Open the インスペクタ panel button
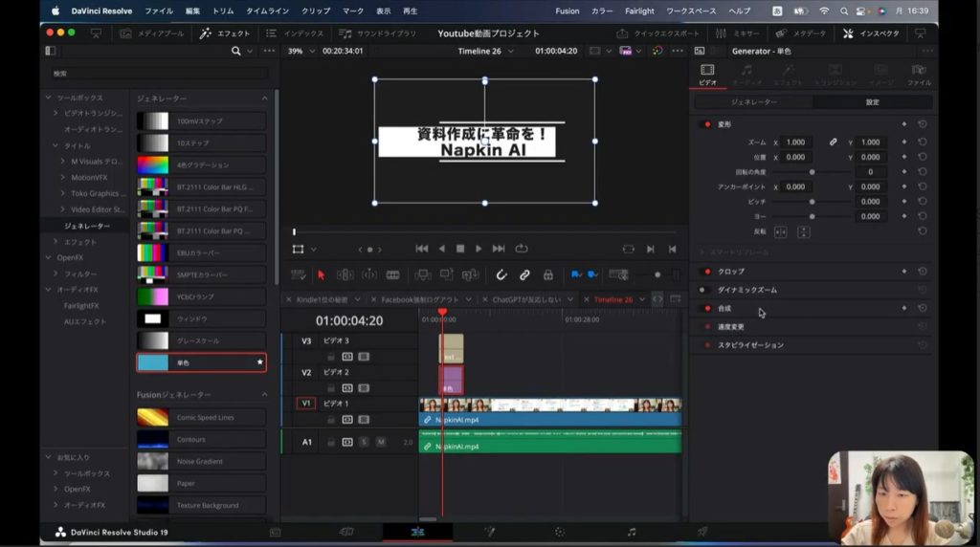The height and width of the screenshot is (547, 980). (872, 33)
